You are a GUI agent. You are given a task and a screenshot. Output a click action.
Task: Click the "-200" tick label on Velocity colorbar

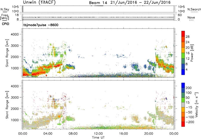190,122
